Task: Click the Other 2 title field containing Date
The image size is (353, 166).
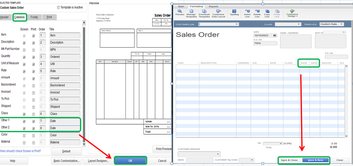Action: 65,128
